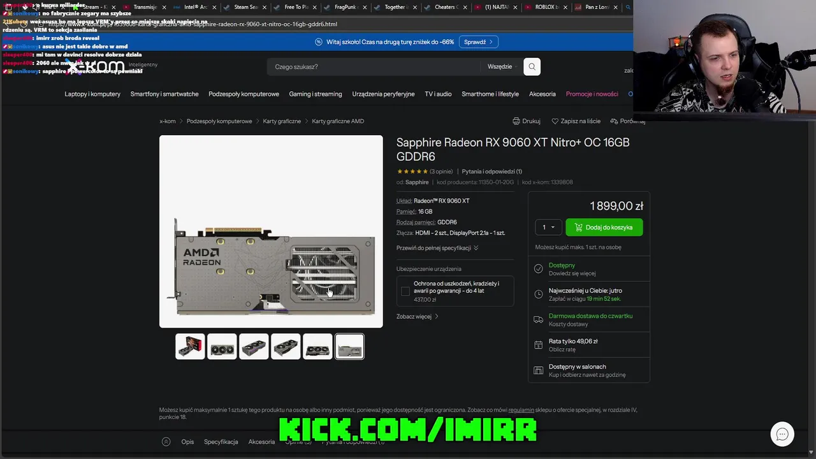Image resolution: width=816 pixels, height=459 pixels.
Task: Click the Sprawdź promo button
Action: tap(479, 42)
